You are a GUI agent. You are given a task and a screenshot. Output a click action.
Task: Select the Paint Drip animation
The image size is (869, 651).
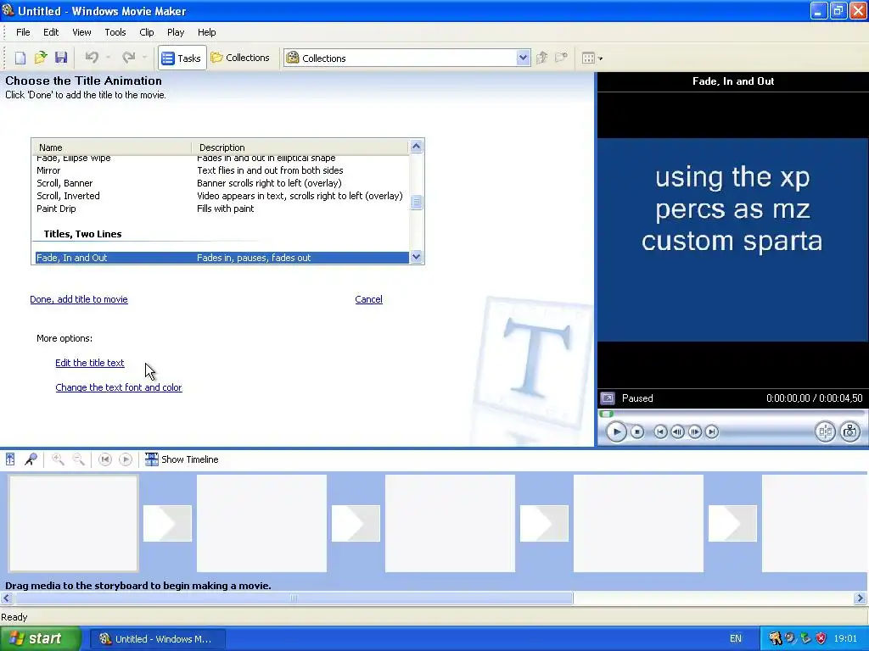tap(221, 209)
